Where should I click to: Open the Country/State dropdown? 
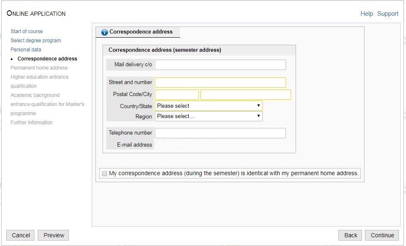[x=208, y=106]
